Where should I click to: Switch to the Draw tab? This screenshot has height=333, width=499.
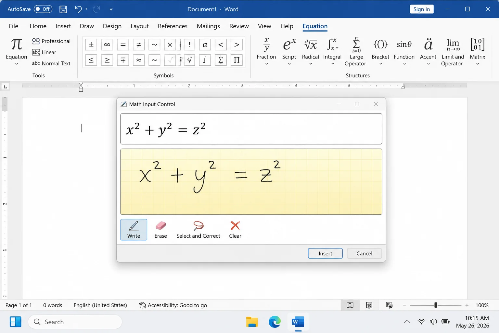point(87,26)
